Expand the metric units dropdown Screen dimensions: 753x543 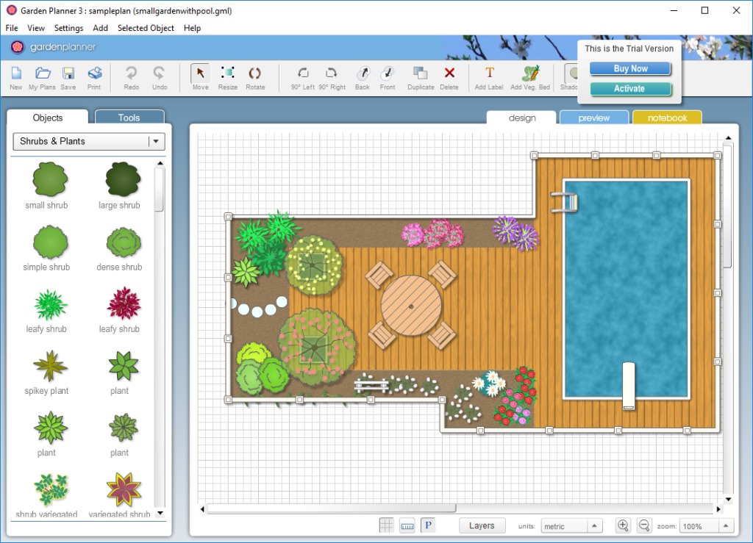pos(595,526)
